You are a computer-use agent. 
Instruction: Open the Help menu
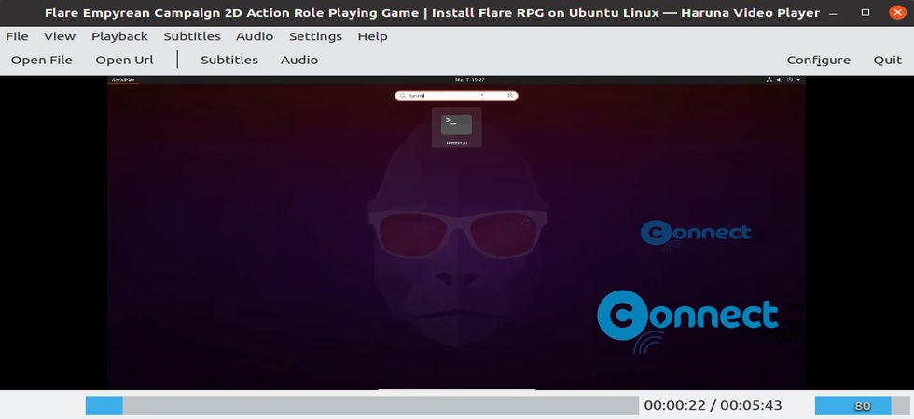pyautogui.click(x=372, y=36)
